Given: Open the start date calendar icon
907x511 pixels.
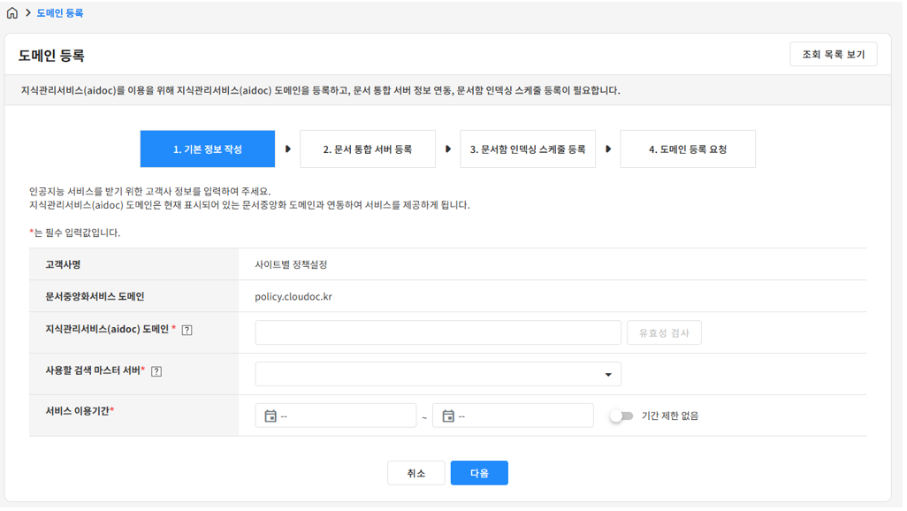Looking at the screenshot, I should tap(271, 416).
